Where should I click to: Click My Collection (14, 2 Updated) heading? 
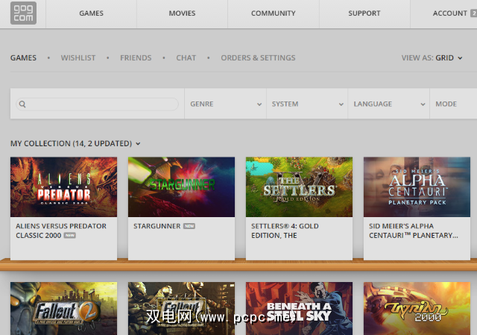pos(72,143)
